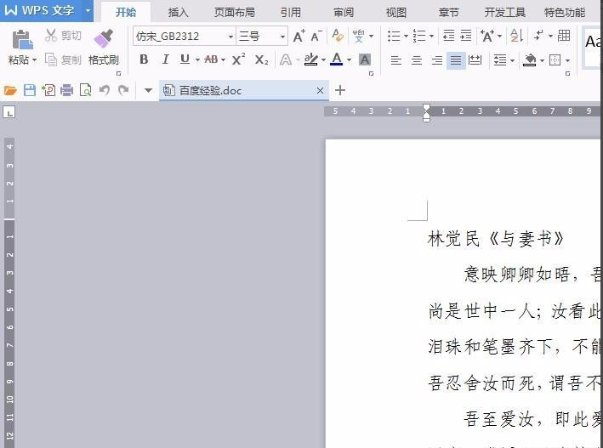
Task: Open the 开发工具 tab
Action: coord(505,13)
